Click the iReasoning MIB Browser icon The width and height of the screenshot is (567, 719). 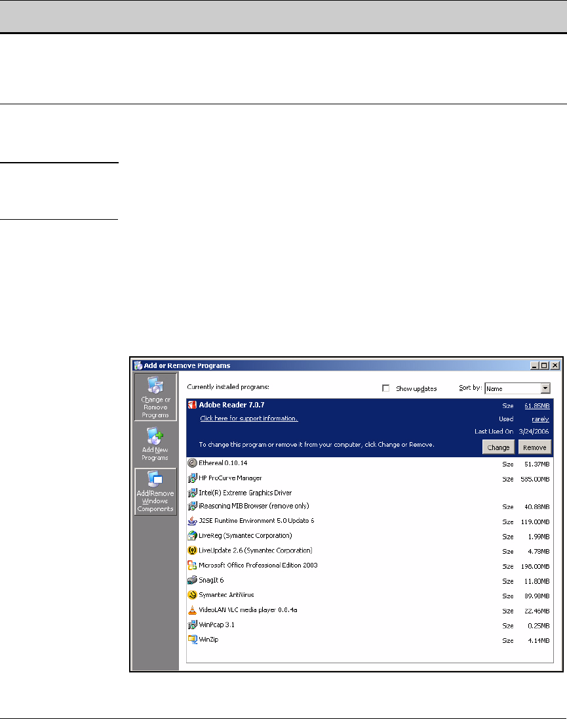click(192, 506)
